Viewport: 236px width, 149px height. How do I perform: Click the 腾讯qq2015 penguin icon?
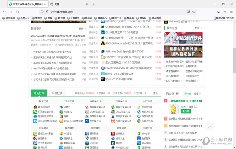[35, 107]
